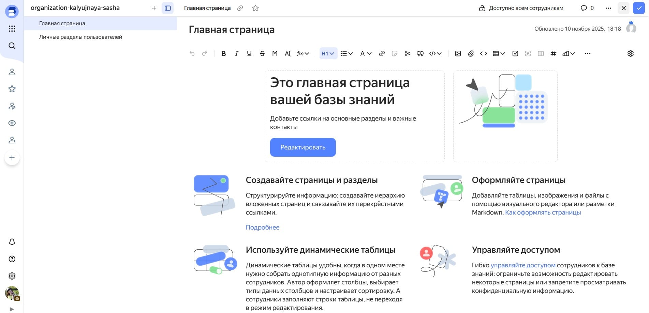The width and height of the screenshot is (649, 313).
Task: Add page to favorites with star icon
Action: (x=255, y=8)
